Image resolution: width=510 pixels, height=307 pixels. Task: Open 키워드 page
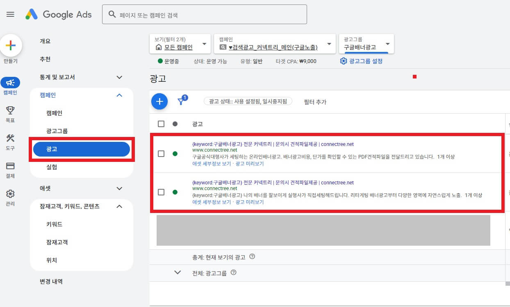pos(55,224)
